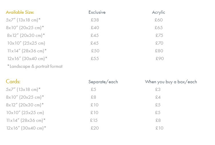Click the 'Cards:' heading
This screenshot has height=145, width=215.
[x=13, y=82]
